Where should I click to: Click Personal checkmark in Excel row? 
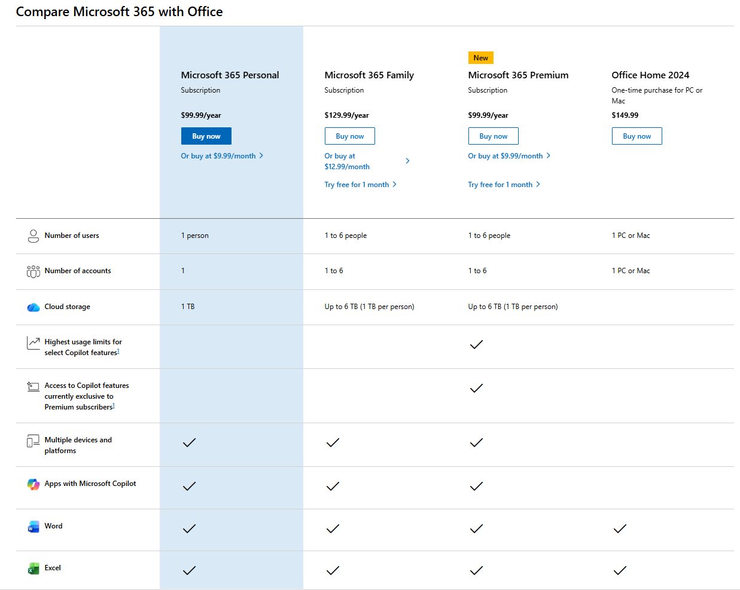pyautogui.click(x=189, y=571)
